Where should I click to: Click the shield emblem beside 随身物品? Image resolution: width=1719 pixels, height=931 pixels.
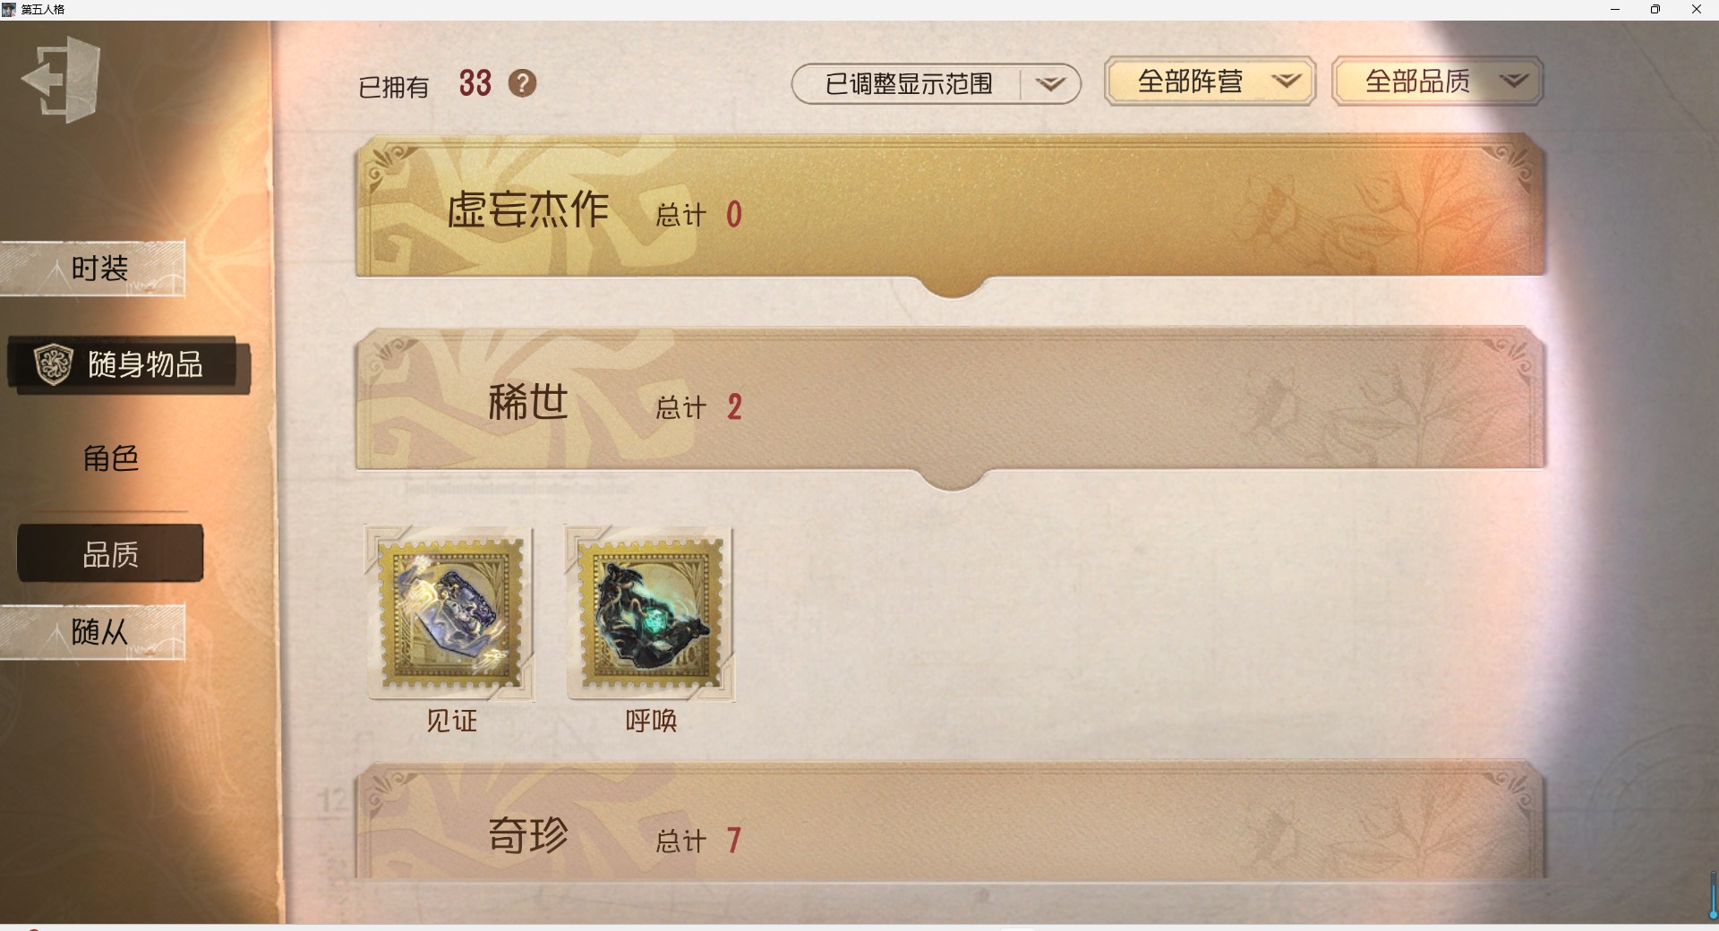pos(53,364)
